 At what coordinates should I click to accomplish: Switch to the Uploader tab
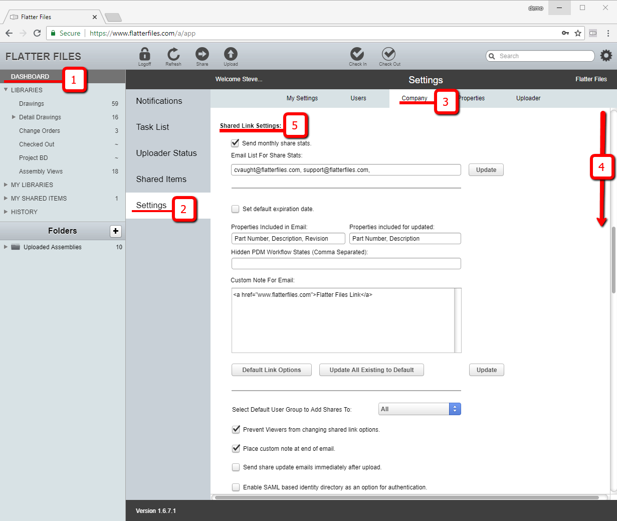coord(528,98)
